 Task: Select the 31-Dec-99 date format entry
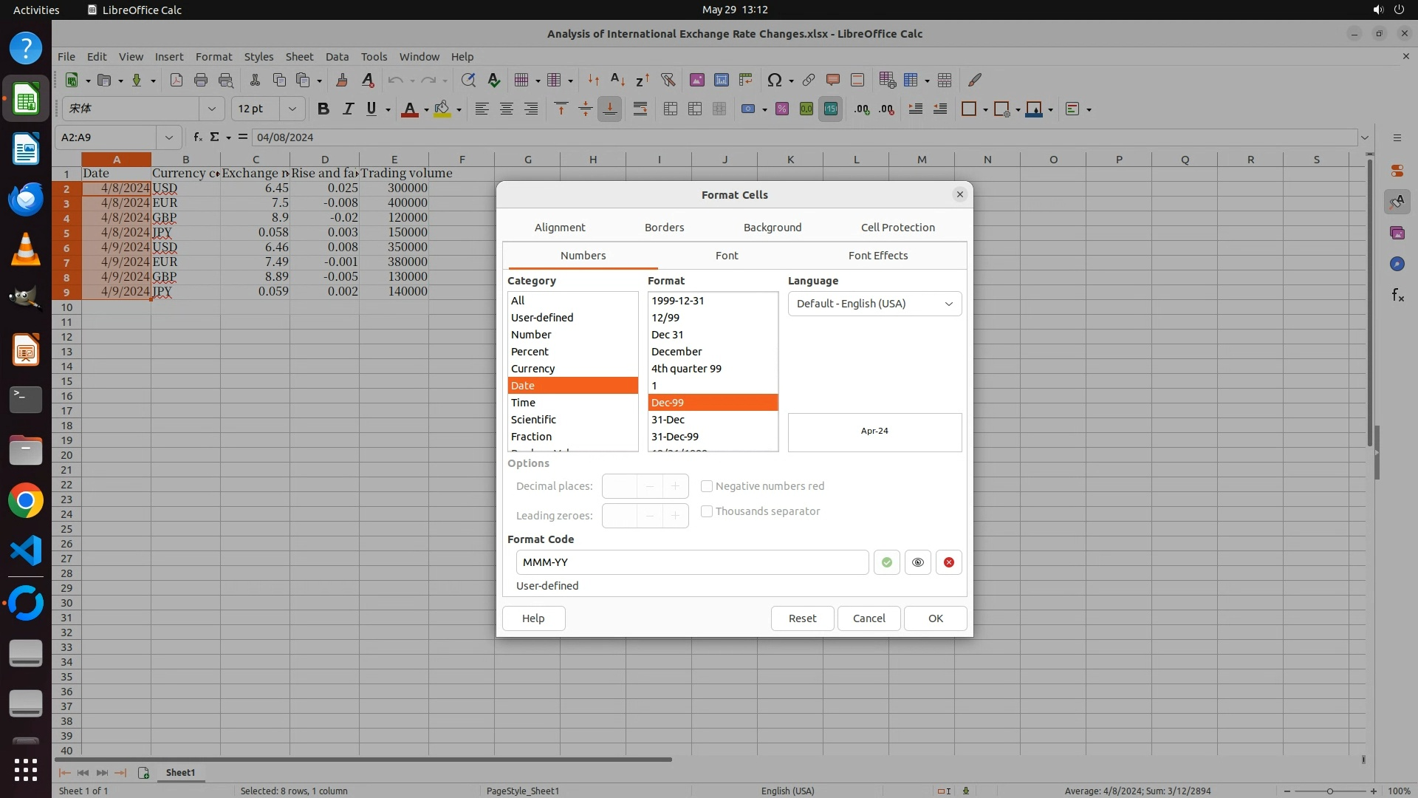(x=675, y=437)
